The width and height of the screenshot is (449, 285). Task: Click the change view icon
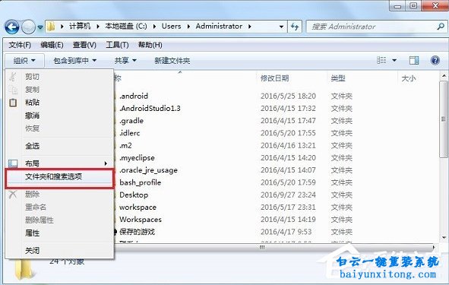[x=381, y=60]
